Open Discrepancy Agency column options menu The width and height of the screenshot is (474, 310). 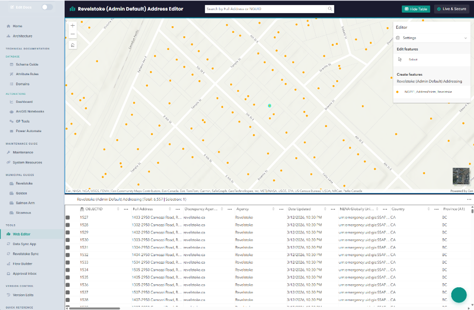click(229, 209)
